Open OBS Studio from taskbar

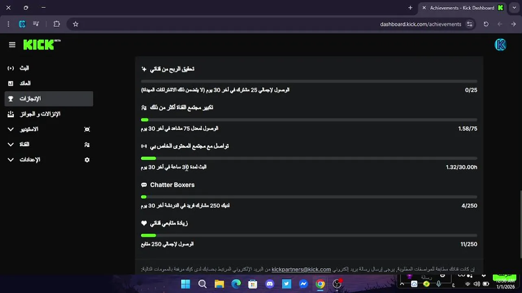[x=337, y=284]
